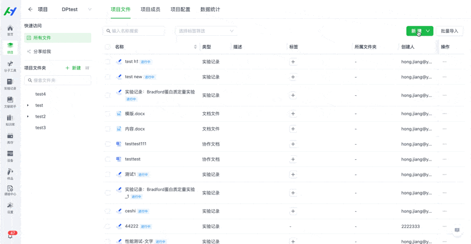Check the box for test new
This screenshot has width=471, height=244.
pos(108,77)
